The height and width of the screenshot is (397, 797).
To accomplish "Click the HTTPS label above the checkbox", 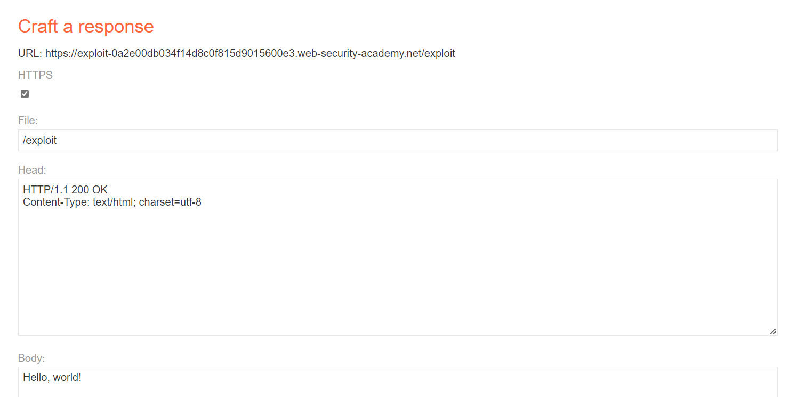I will (x=35, y=75).
